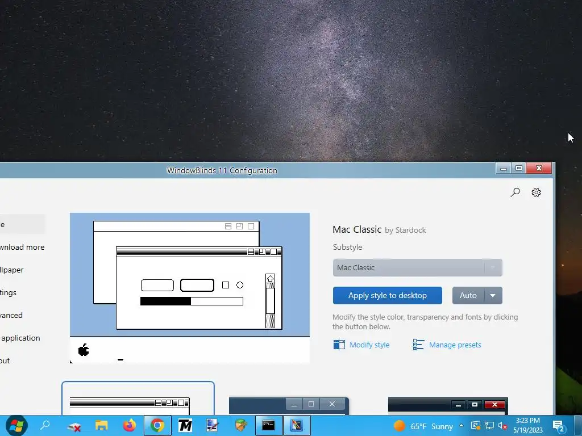Select the Mac Classic style thumbnail in list
This screenshot has width=582, height=436.
138,398
